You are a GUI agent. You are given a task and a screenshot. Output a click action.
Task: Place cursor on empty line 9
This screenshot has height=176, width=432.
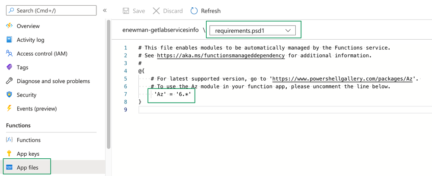285,110
